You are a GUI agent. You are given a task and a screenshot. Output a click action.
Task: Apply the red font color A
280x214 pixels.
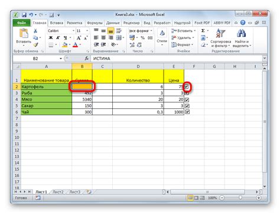(75, 45)
